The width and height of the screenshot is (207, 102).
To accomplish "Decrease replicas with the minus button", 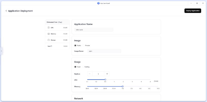I will [90, 74].
